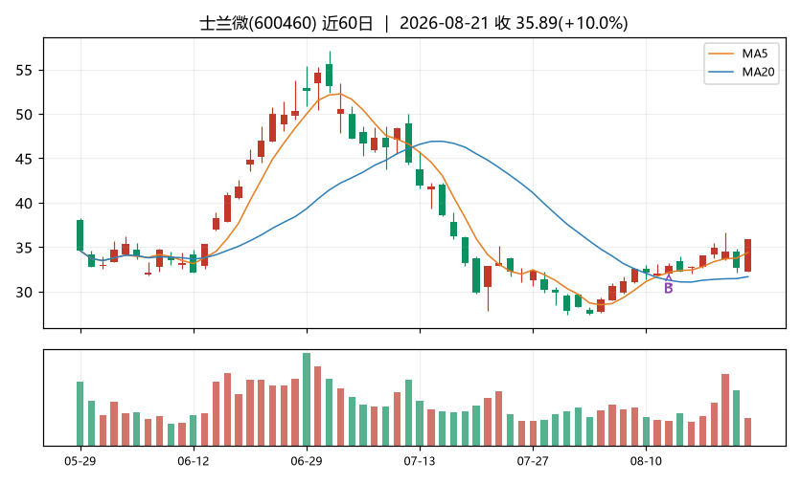This screenshot has height=484, width=801.
Task: Click the orange MA5 line sample in legend
Action: coord(721,54)
